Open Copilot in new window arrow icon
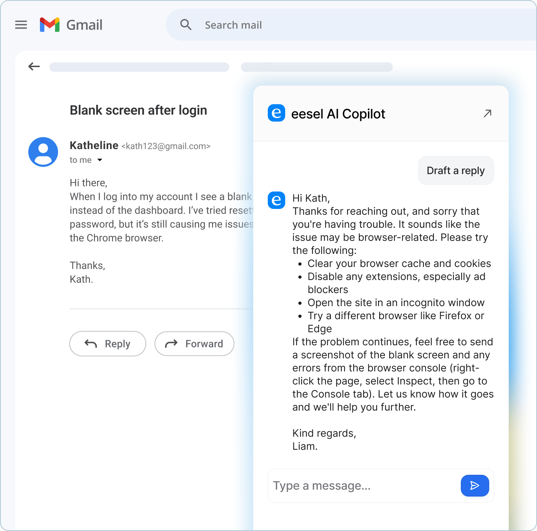The image size is (537, 531). 488,114
